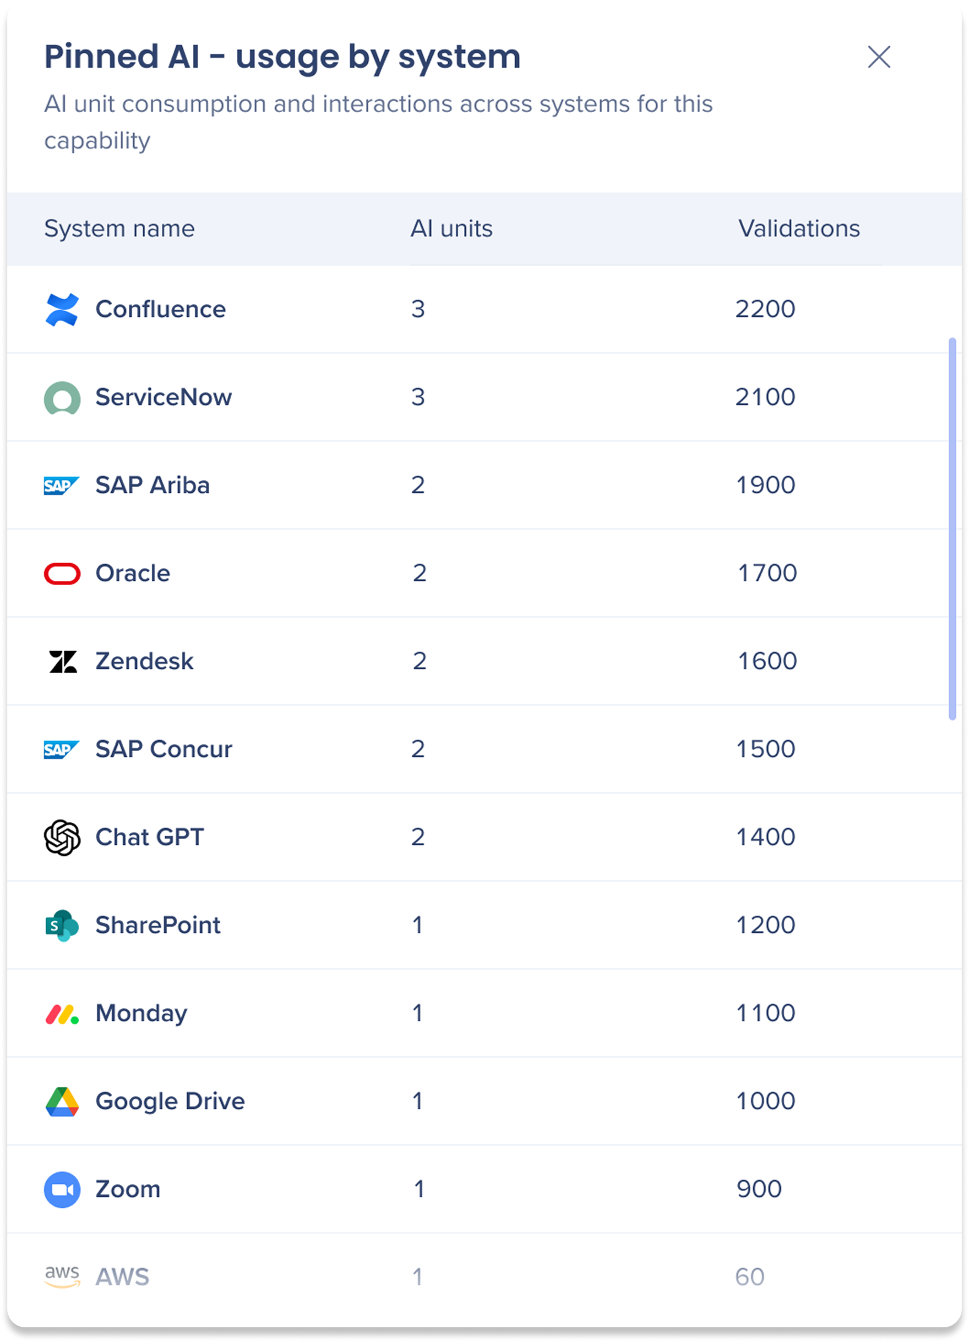Image resolution: width=969 pixels, height=1342 pixels.
Task: Click the Zoom logo icon
Action: [x=62, y=1189]
